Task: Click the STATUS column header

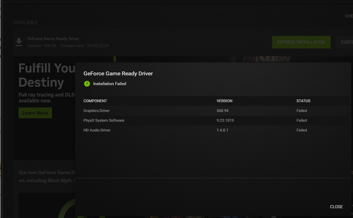Action: point(303,101)
